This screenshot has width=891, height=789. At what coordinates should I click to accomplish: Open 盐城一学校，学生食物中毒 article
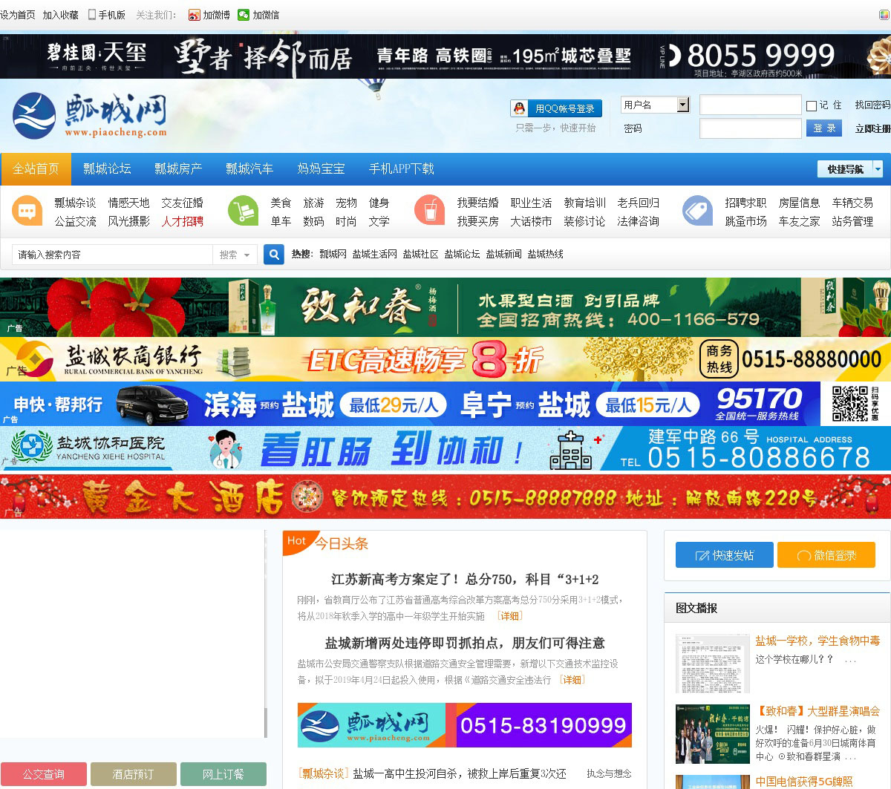[x=817, y=641]
